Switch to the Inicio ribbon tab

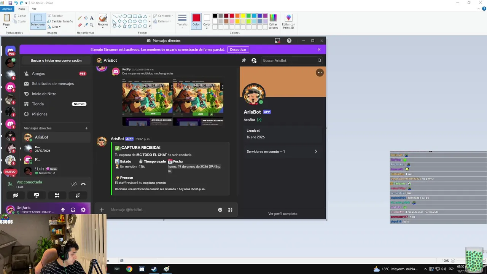(x=21, y=9)
